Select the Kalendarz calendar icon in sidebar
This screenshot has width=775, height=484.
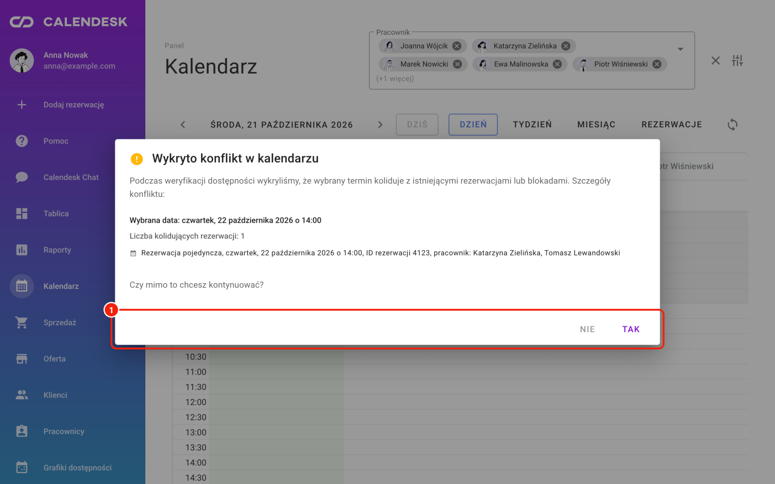click(x=22, y=286)
